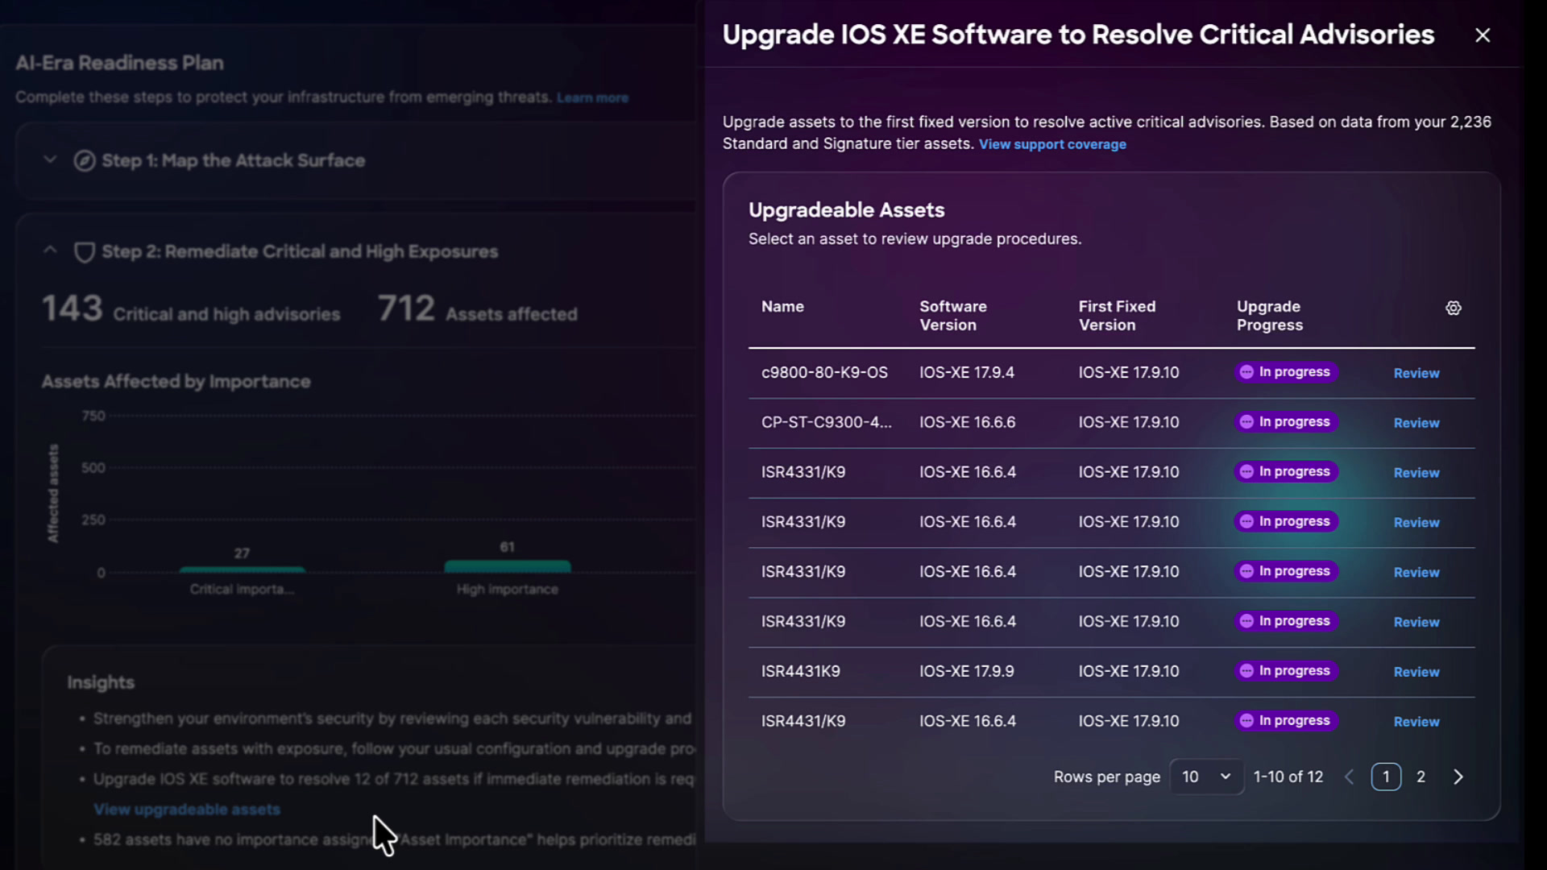This screenshot has width=1547, height=870.
Task: Collapse Step 2 Remediate Critical and High Exposures chevron
Action: (x=50, y=251)
